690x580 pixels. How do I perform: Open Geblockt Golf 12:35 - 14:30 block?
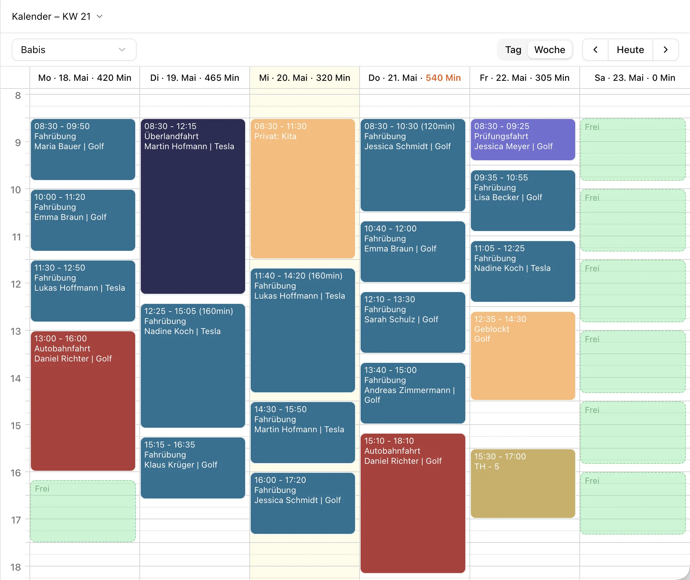point(523,356)
